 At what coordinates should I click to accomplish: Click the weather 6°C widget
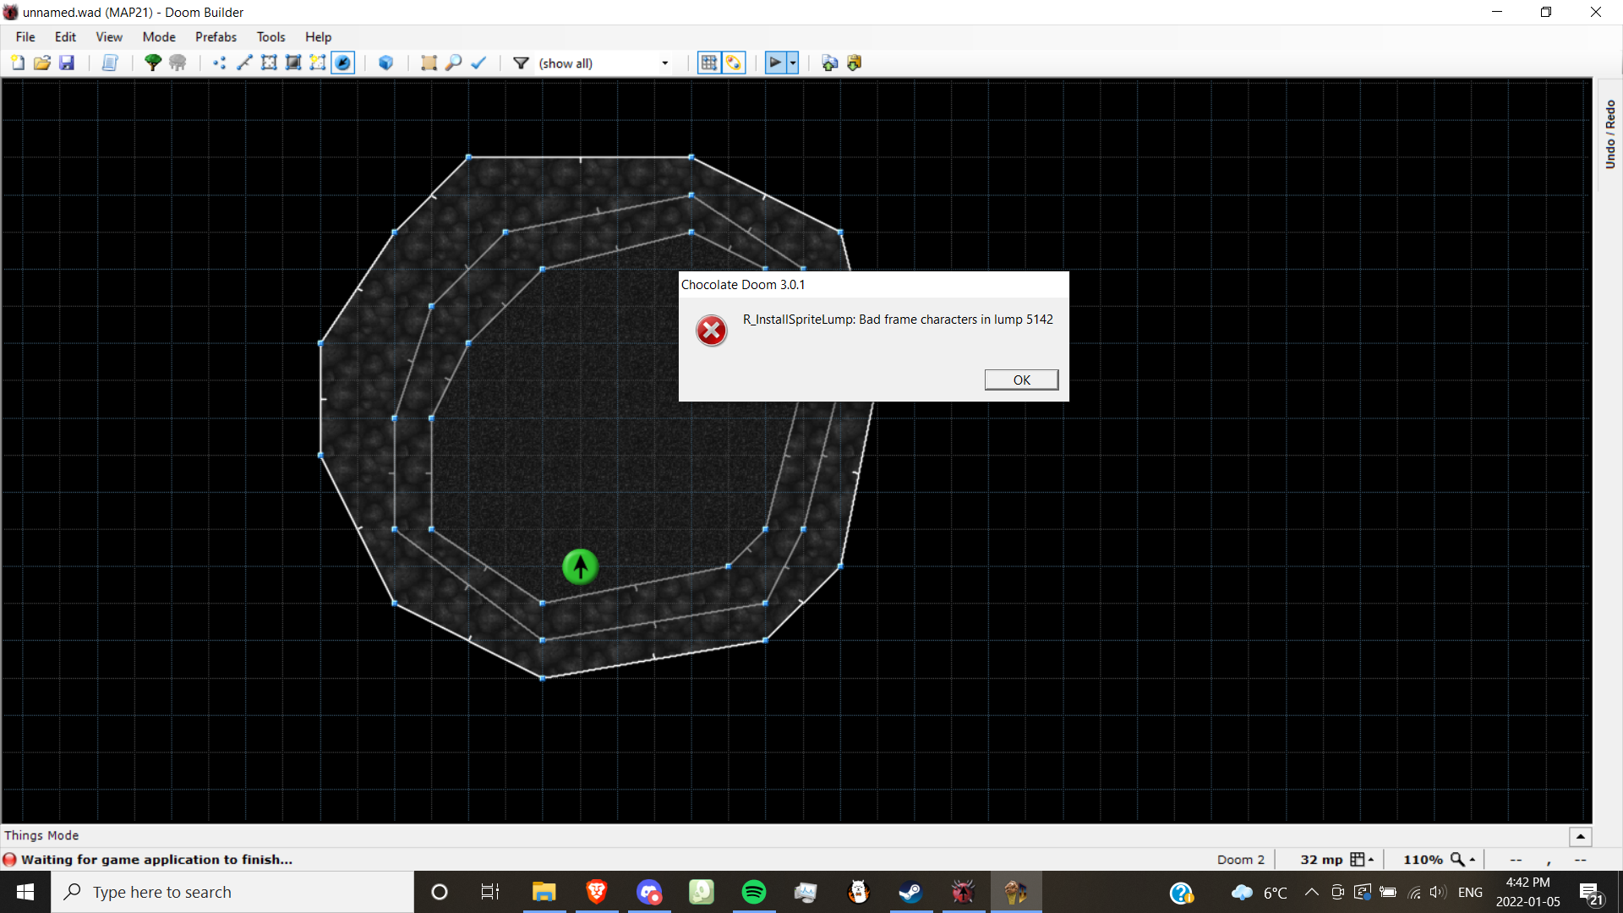[x=1259, y=893]
